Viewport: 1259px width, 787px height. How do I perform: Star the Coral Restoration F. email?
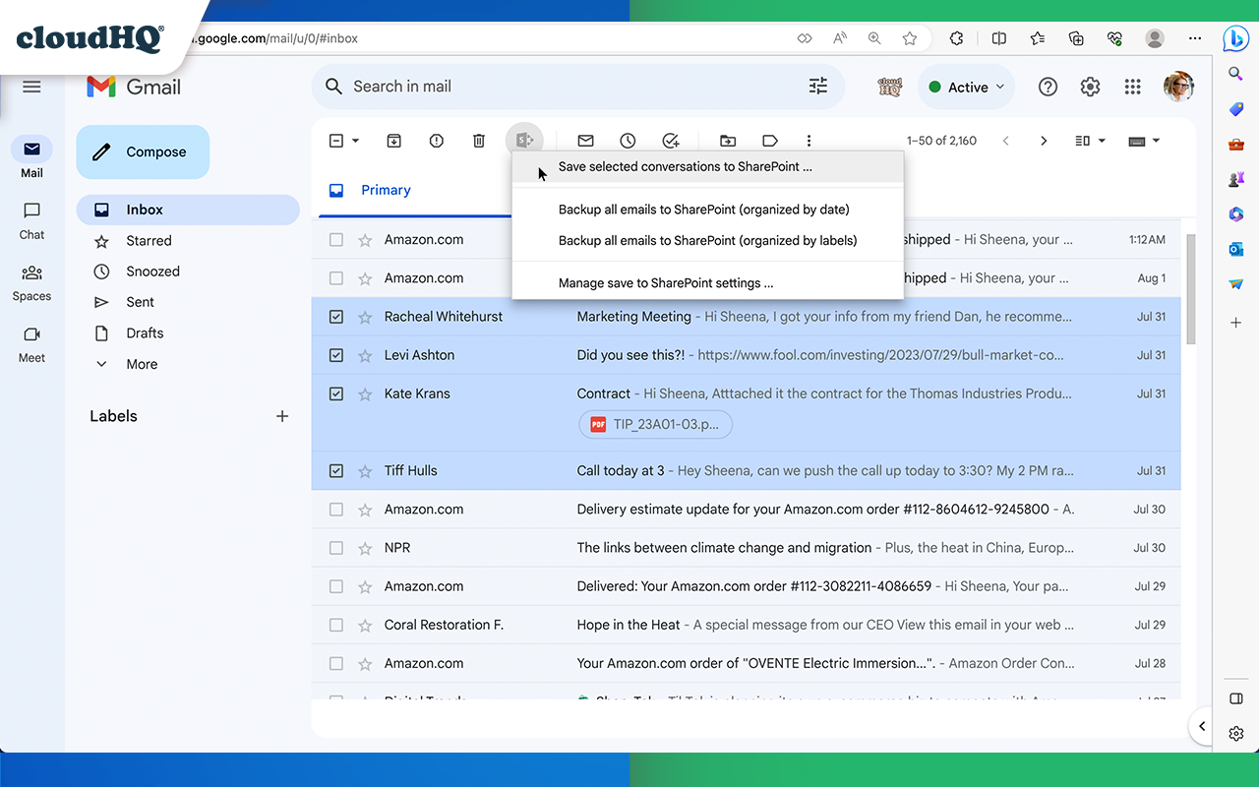tap(365, 625)
